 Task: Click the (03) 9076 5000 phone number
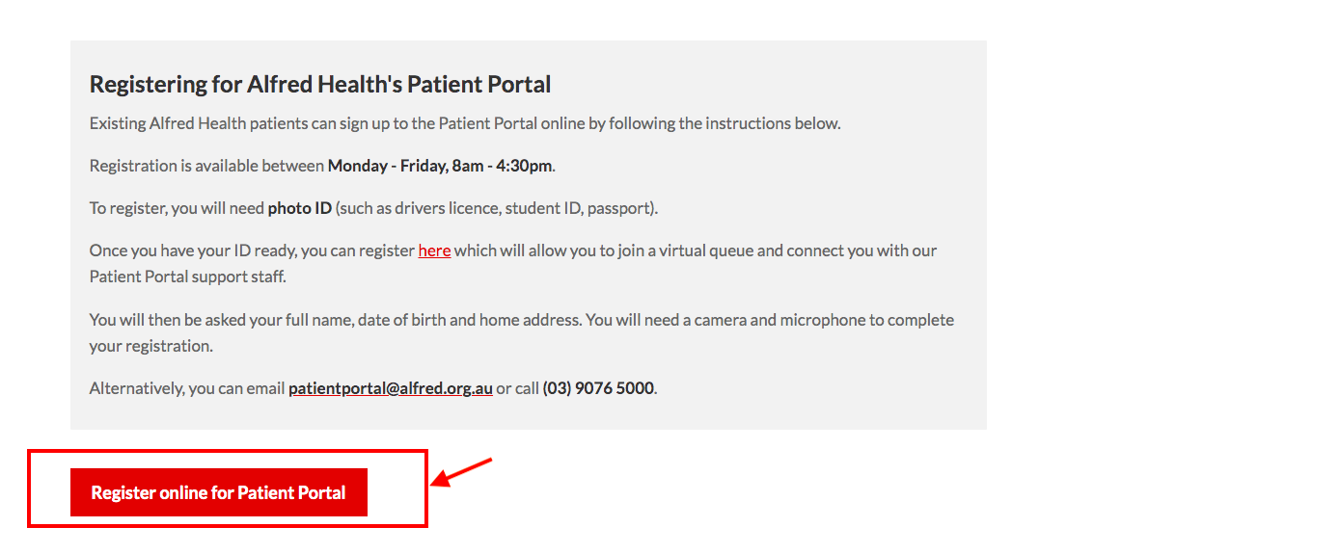[598, 388]
